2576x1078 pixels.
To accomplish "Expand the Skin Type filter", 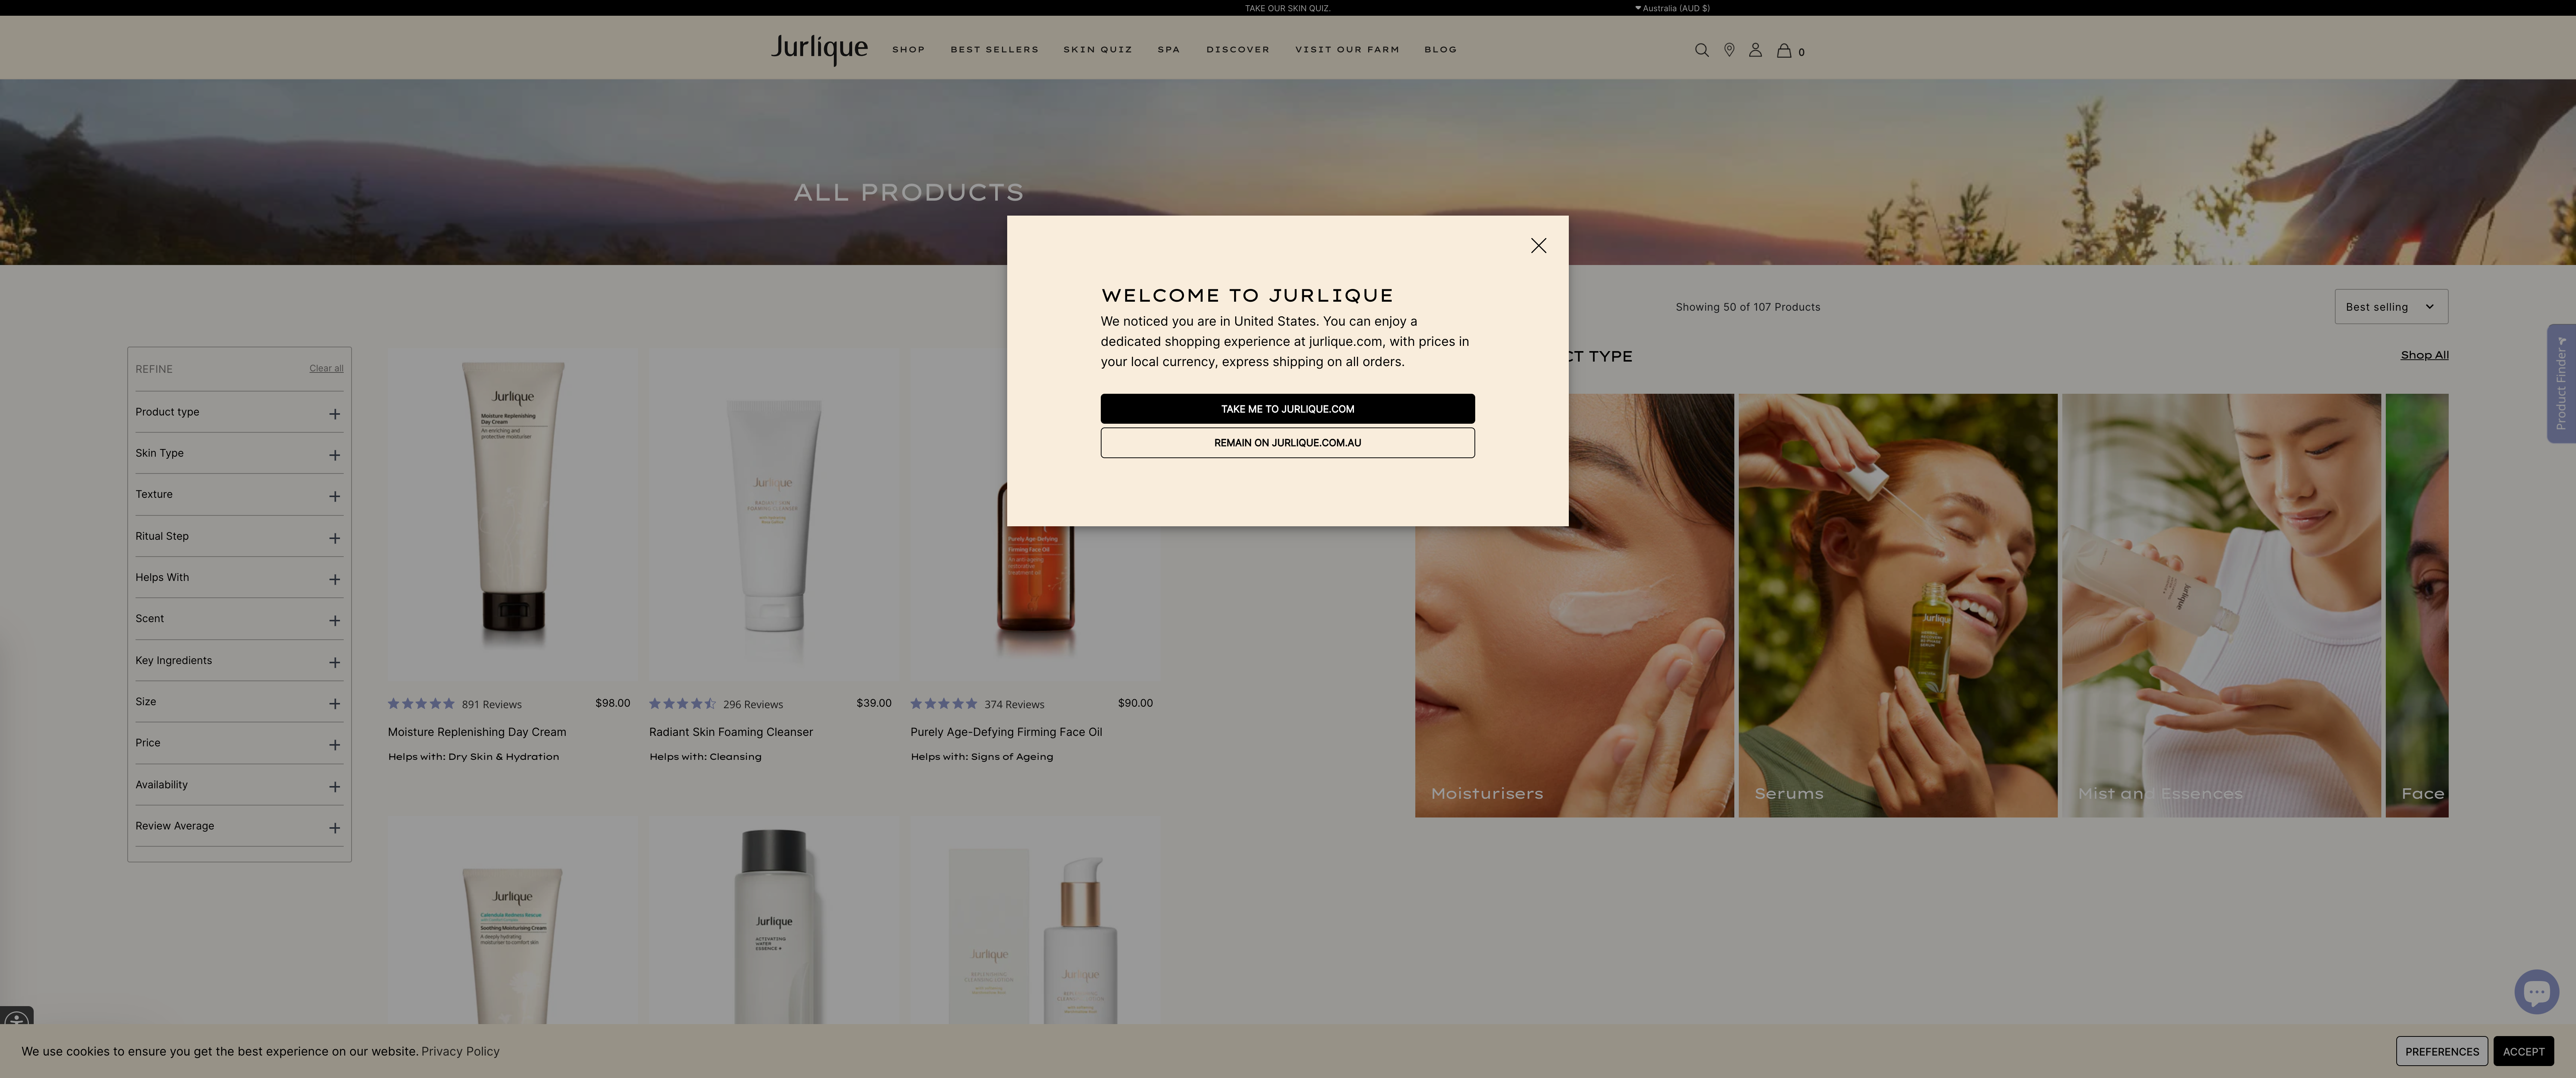I will coord(335,454).
